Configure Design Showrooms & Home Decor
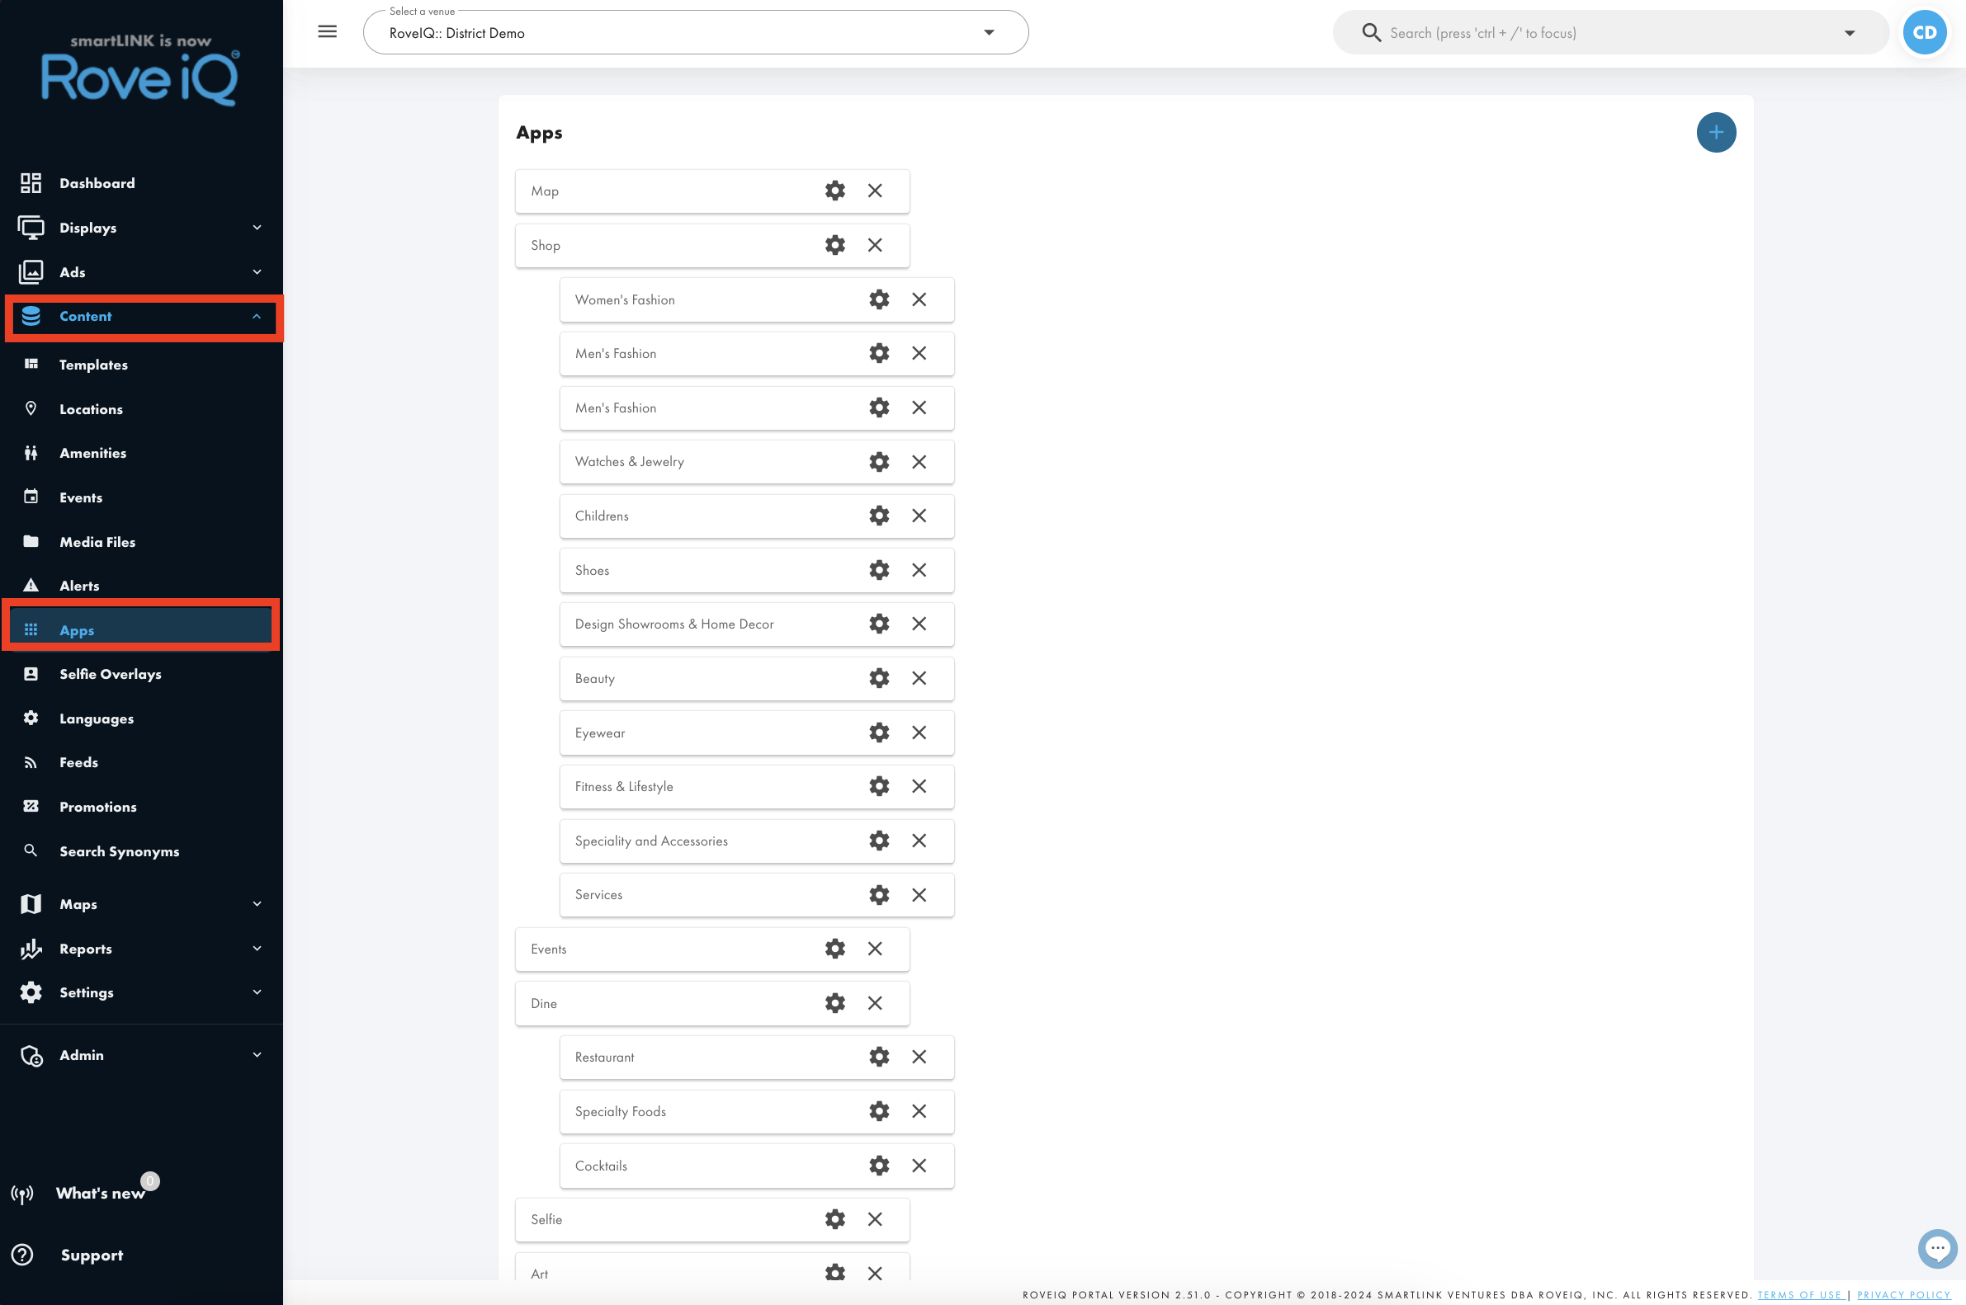Viewport: 1966px width, 1305px height. [878, 624]
